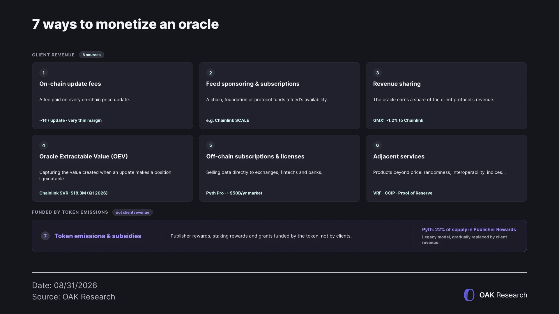The image size is (559, 314).
Task: Click the "Revenue sharing" heading
Action: coord(397,84)
